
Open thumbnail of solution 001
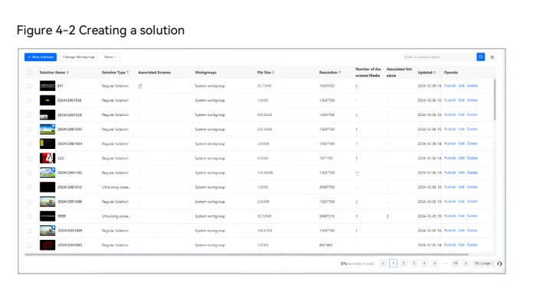click(47, 86)
